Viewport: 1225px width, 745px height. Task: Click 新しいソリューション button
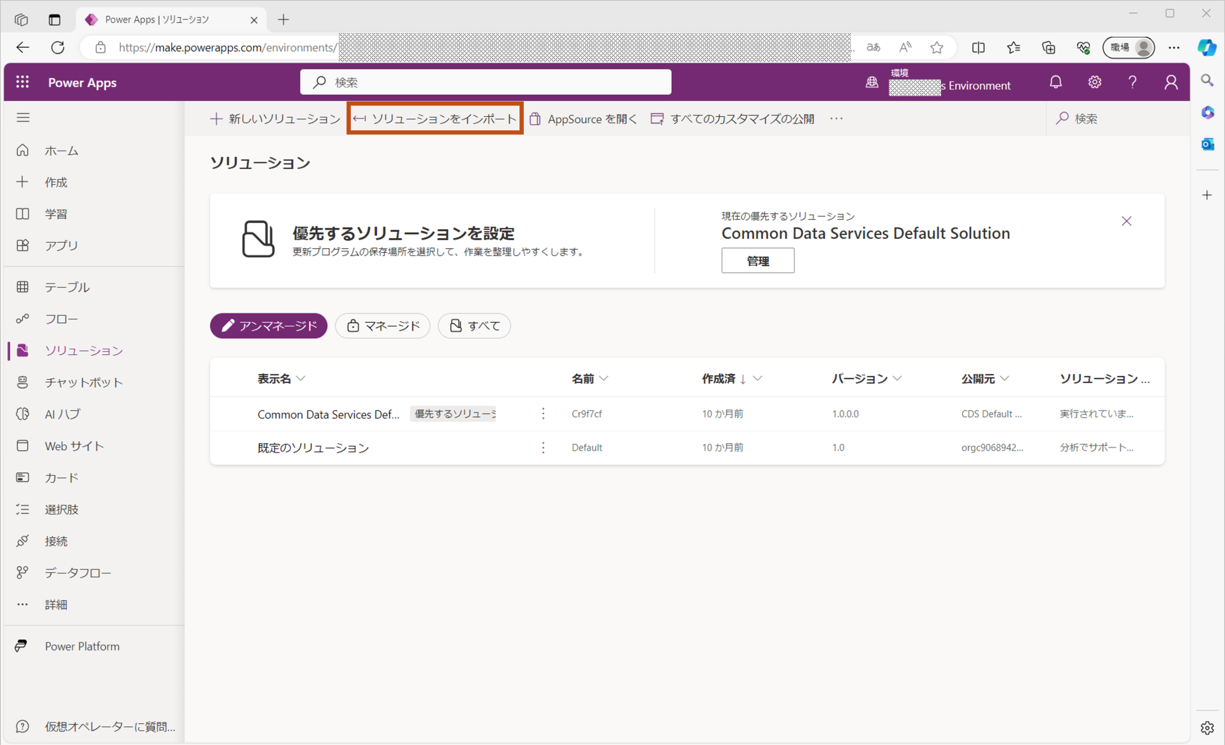point(275,119)
